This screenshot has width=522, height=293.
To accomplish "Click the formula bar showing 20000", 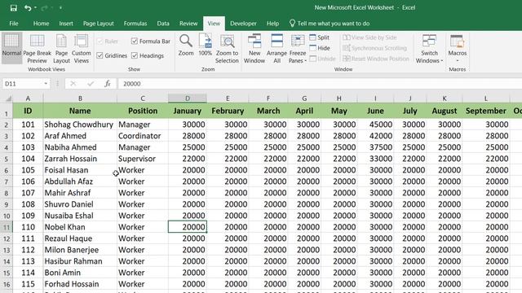I will pyautogui.click(x=320, y=84).
